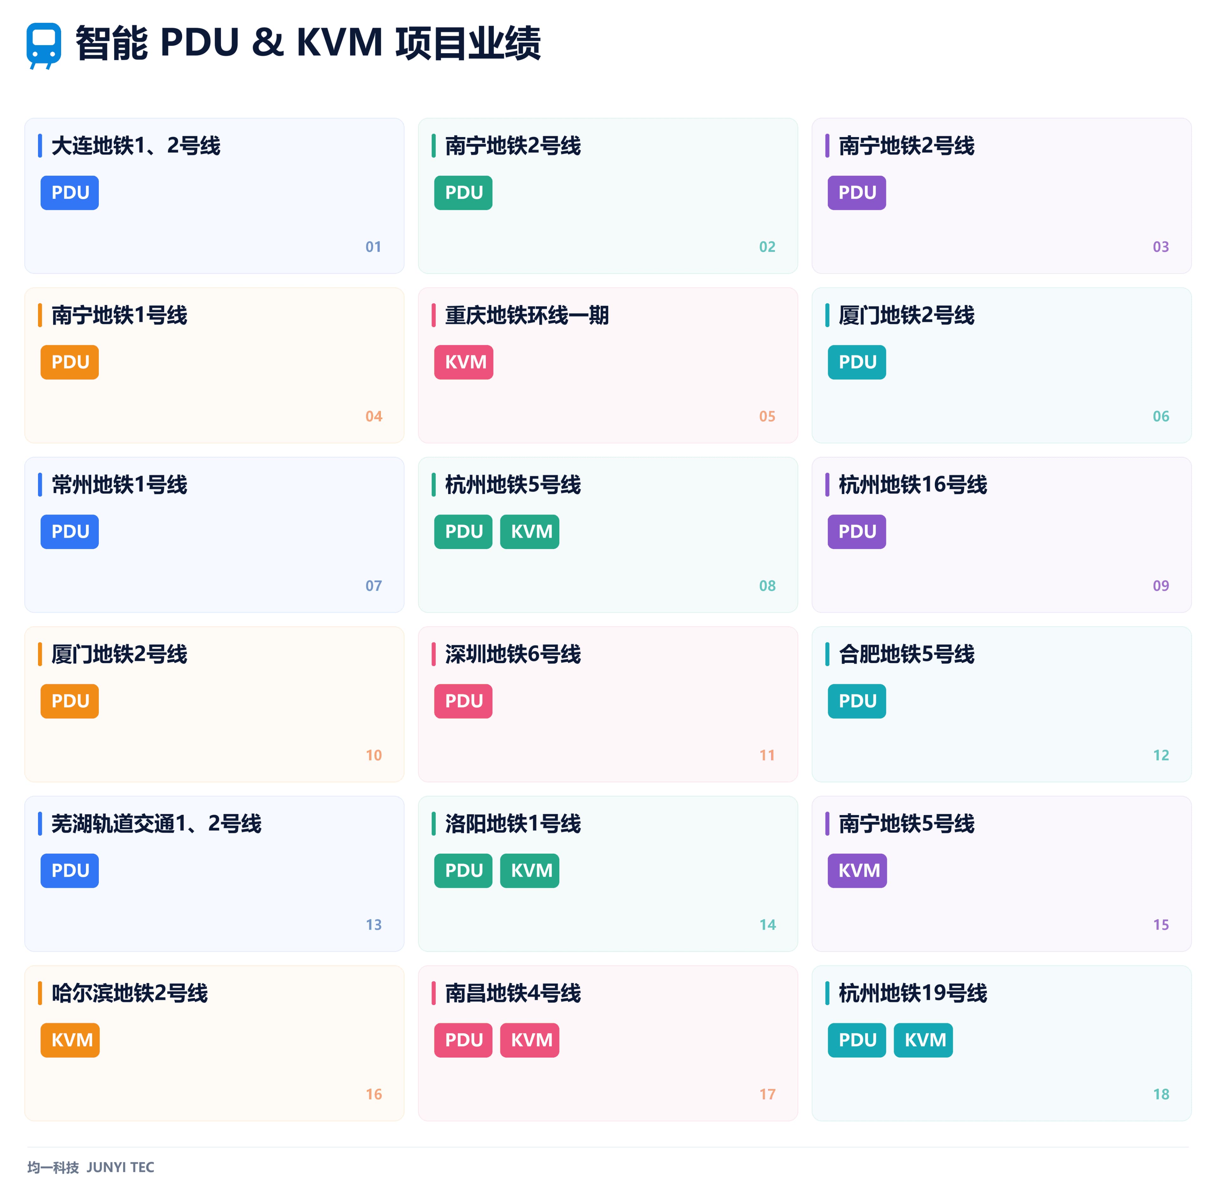Click the page title 智能 PDU & KVM 项目业绩
This screenshot has height=1188, width=1216.
click(308, 44)
